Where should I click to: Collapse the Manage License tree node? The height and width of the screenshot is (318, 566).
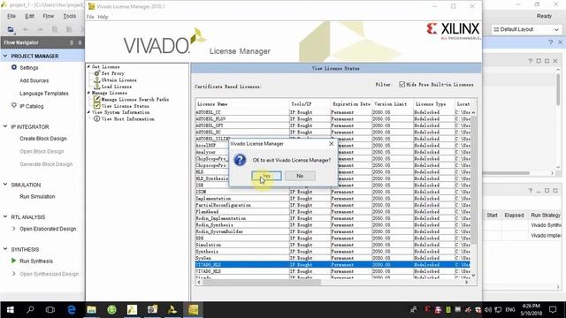point(88,93)
